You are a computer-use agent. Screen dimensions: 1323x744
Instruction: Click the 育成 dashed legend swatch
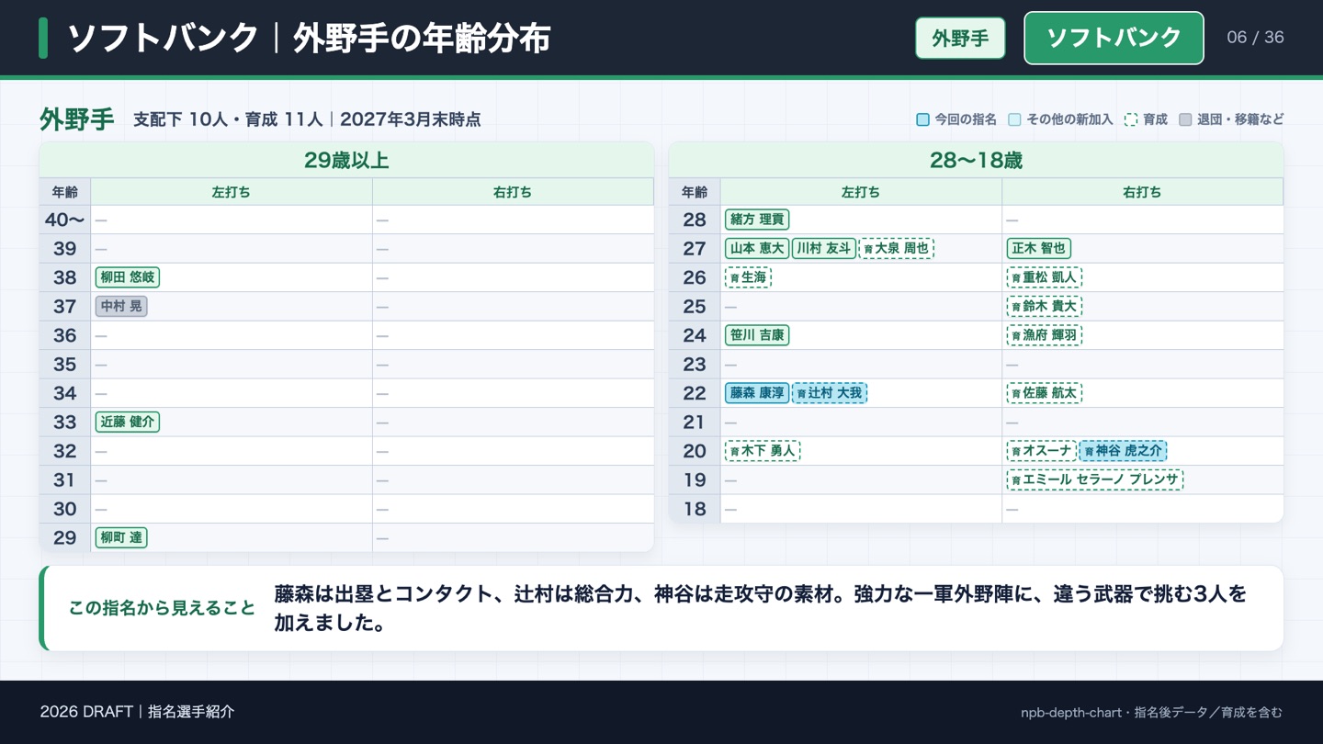pyautogui.click(x=1131, y=119)
